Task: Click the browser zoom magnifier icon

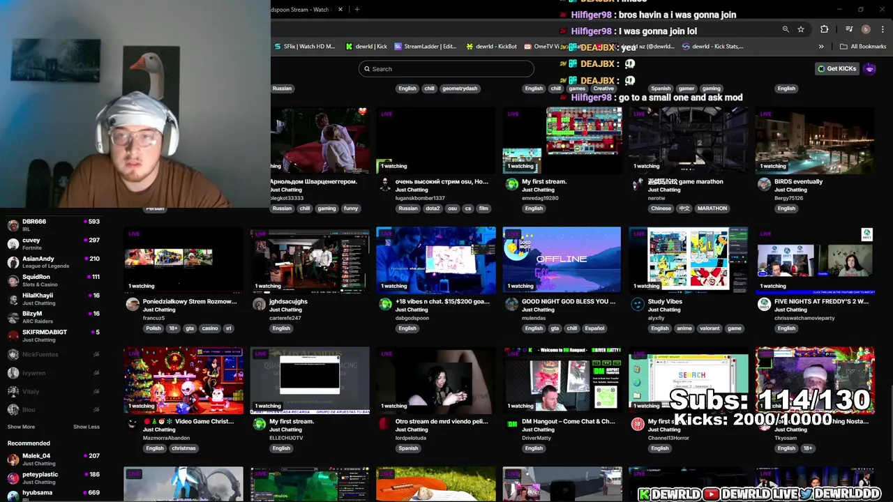Action: click(x=786, y=29)
